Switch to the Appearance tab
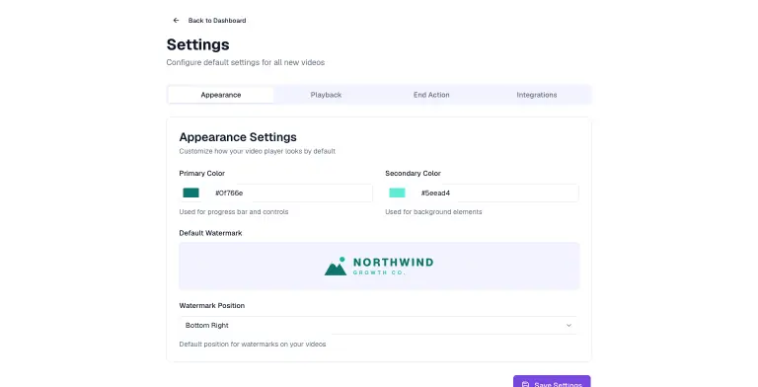Image resolution: width=758 pixels, height=387 pixels. pos(221,95)
